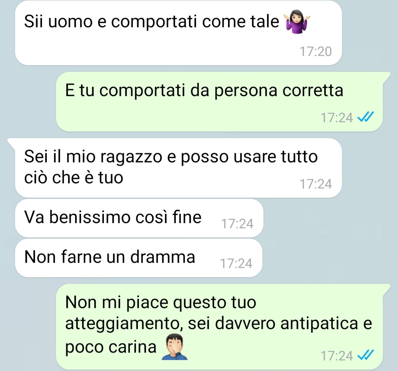The image size is (398, 371).
Task: Tap timestamp on 'poco carina' message
Action: tap(337, 356)
